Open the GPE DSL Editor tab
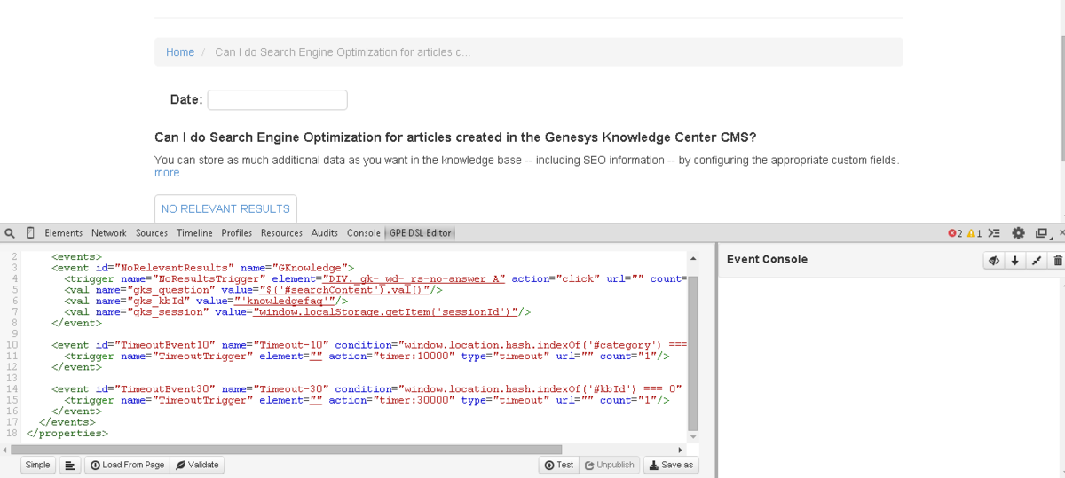Viewport: 1065px width, 478px height. (420, 233)
